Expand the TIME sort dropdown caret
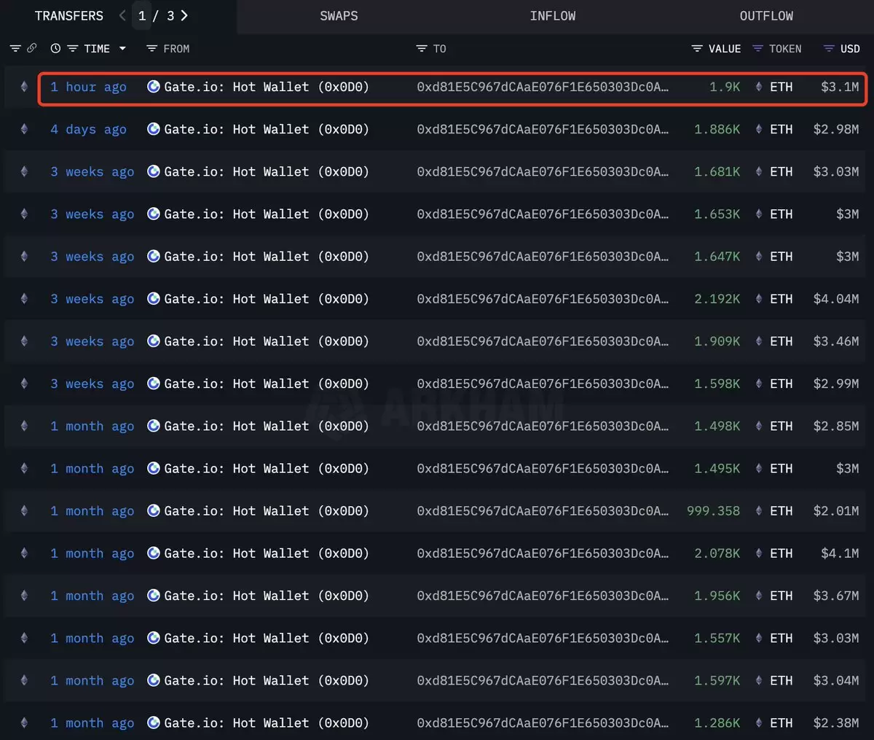Screen dimensions: 874x740 point(122,48)
